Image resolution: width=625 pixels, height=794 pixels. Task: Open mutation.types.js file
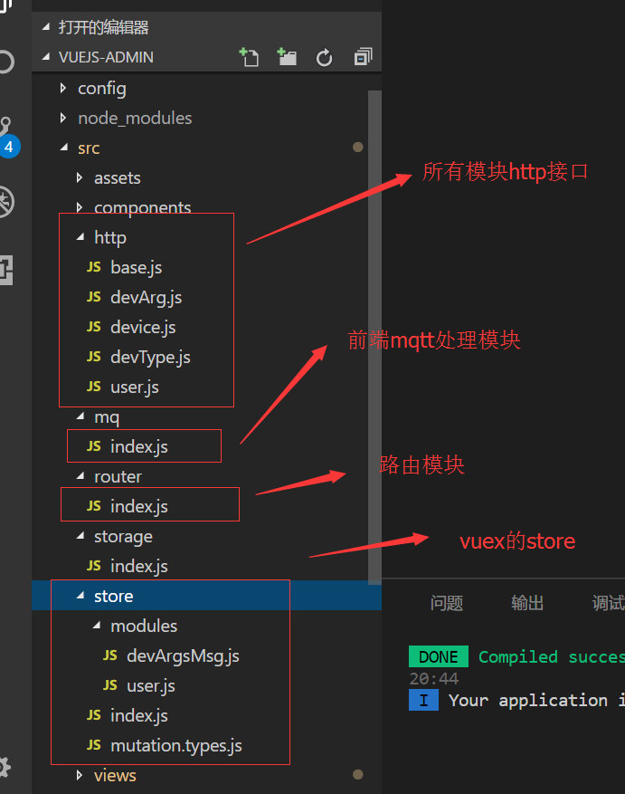[x=175, y=746]
